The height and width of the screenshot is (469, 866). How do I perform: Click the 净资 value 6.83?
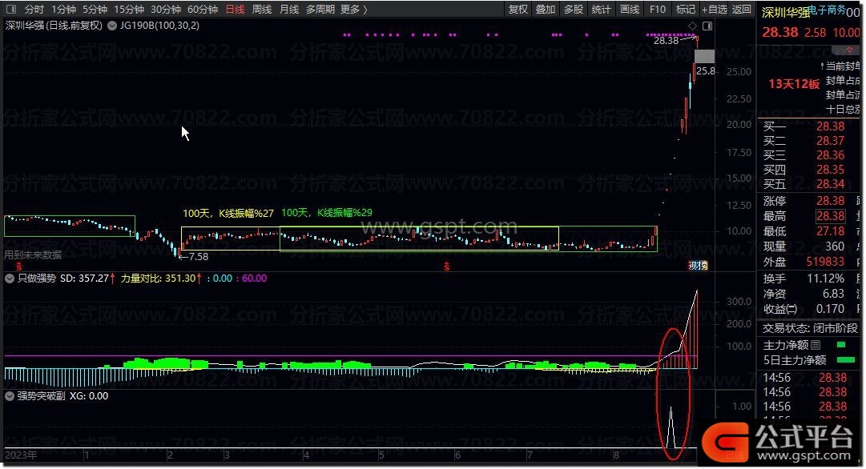point(834,294)
